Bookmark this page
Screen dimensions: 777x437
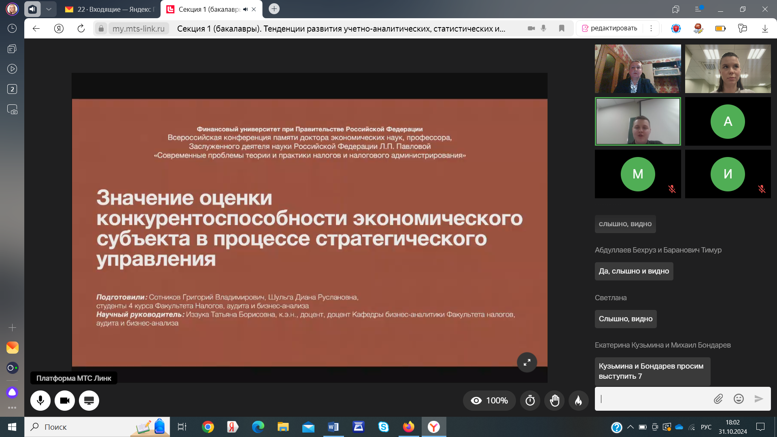tap(562, 28)
